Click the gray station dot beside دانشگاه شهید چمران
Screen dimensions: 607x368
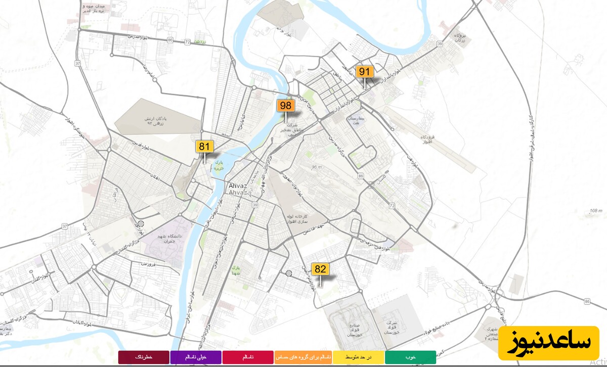[x=141, y=223]
